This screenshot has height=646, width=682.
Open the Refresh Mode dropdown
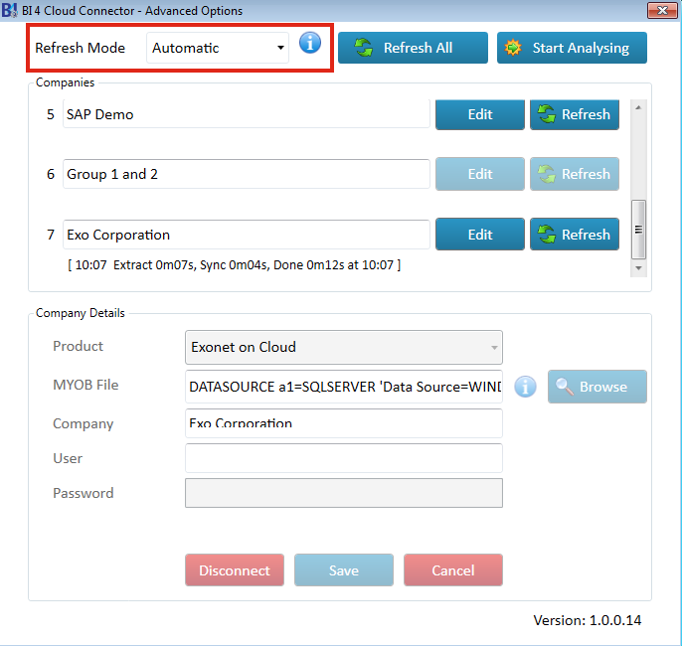[218, 48]
